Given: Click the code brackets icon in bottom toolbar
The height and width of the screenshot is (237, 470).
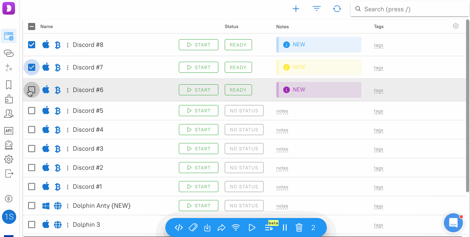Looking at the screenshot, I should [x=179, y=228].
